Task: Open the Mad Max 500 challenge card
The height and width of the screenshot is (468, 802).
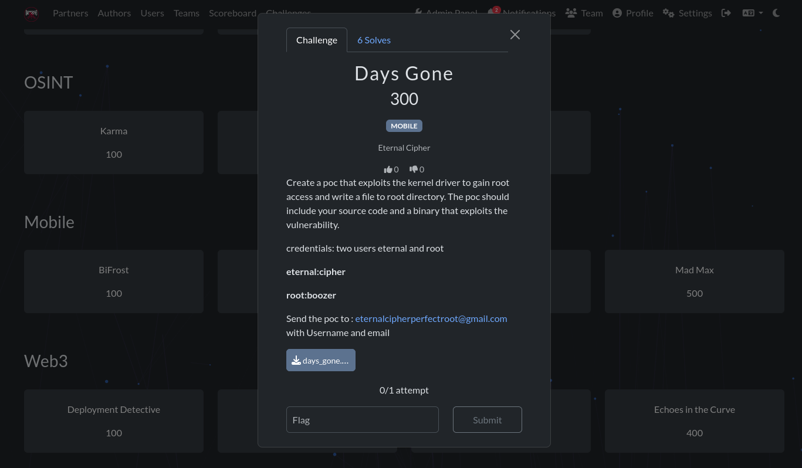Action: [x=694, y=282]
